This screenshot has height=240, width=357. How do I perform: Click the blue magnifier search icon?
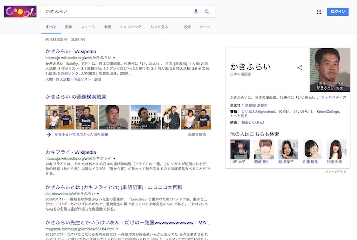pyautogui.click(x=207, y=11)
